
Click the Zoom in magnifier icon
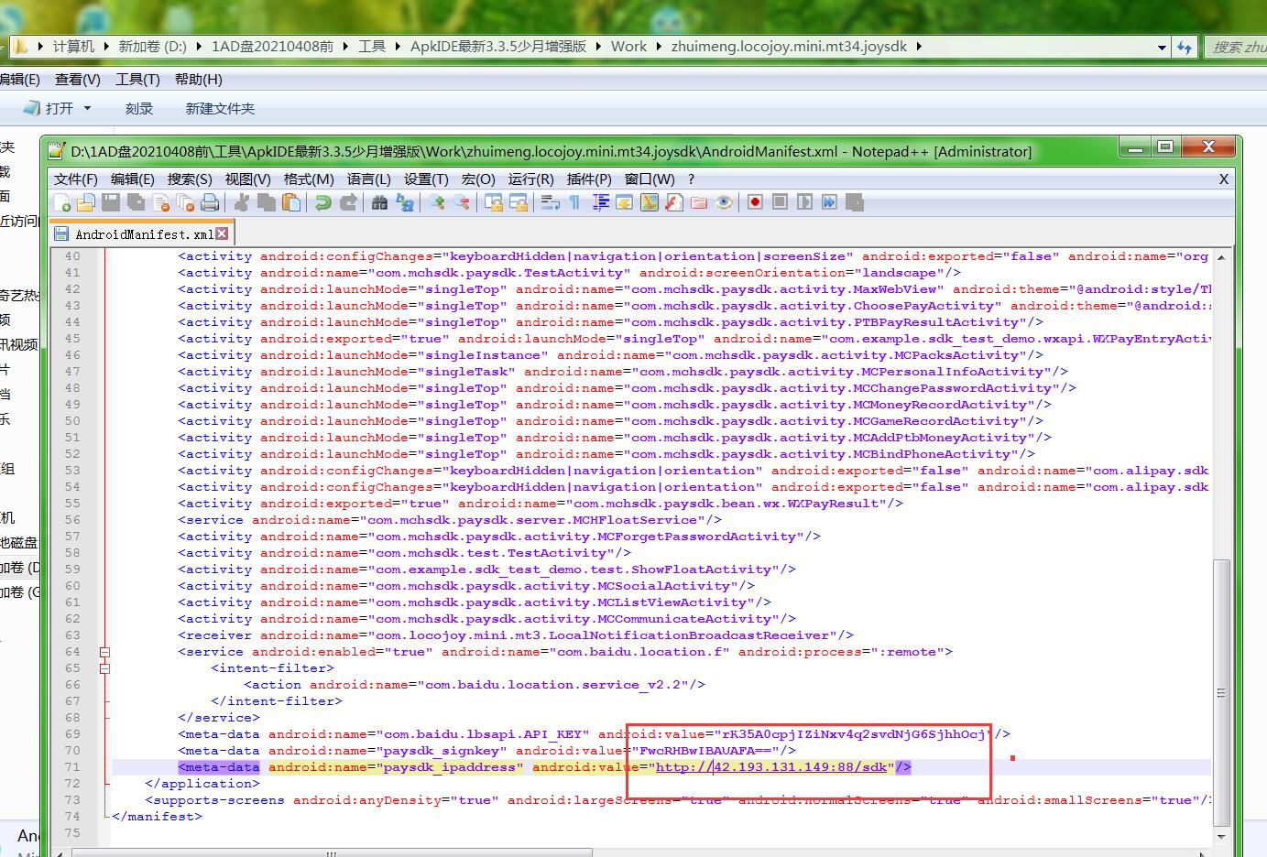click(x=437, y=203)
